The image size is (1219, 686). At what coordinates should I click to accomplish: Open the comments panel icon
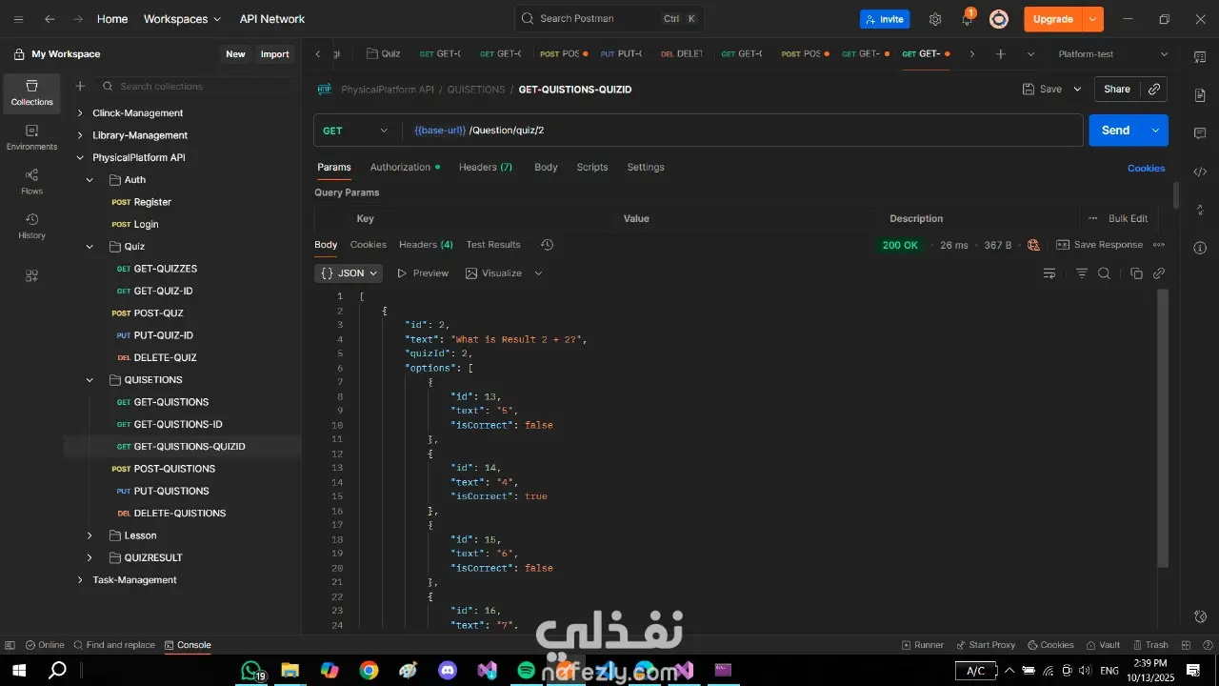click(x=1200, y=133)
